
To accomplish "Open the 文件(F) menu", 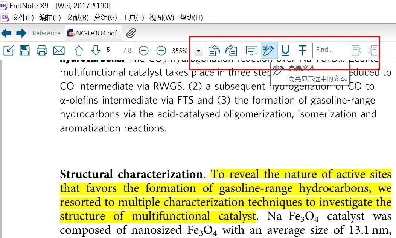I will pos(23,17).
